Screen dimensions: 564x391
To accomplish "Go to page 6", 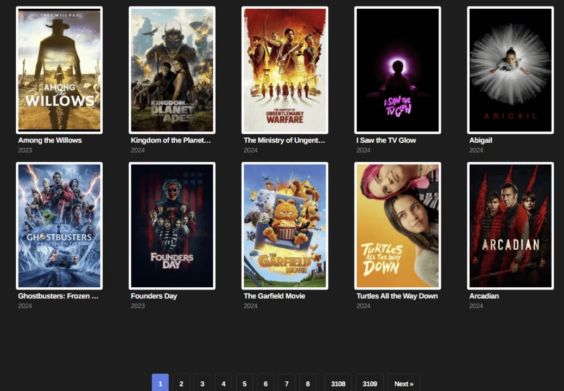I will tap(265, 383).
